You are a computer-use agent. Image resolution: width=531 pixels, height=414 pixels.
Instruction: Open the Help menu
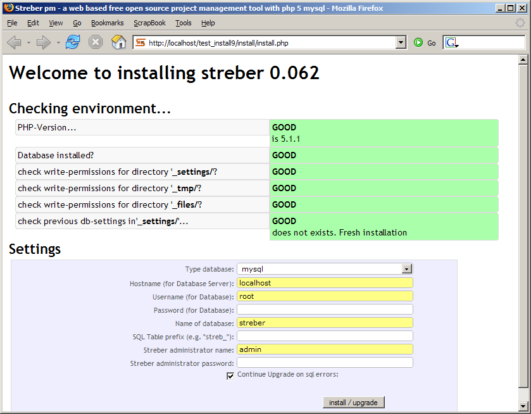click(x=208, y=23)
